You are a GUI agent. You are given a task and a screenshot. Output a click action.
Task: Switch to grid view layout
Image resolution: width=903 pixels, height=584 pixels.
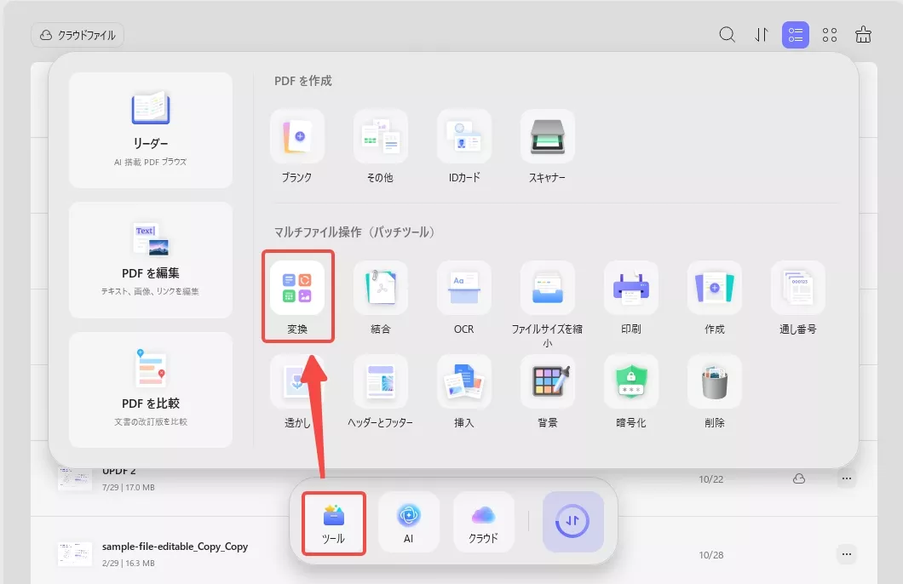[x=829, y=35]
